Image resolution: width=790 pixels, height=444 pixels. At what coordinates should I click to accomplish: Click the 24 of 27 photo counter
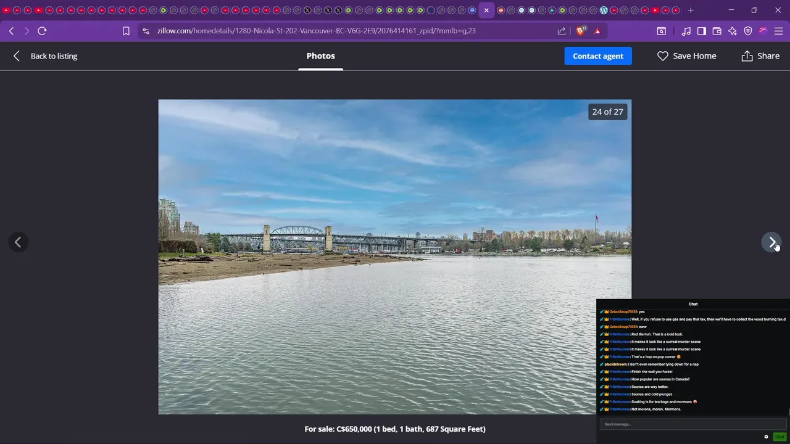608,112
